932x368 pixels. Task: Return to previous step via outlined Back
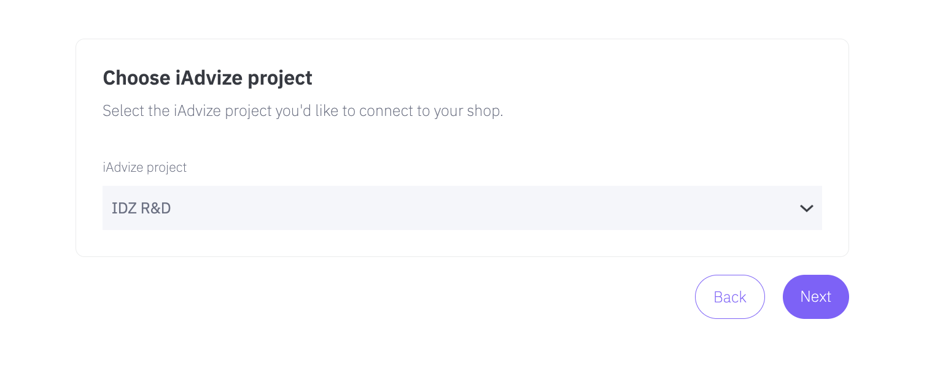tap(729, 297)
